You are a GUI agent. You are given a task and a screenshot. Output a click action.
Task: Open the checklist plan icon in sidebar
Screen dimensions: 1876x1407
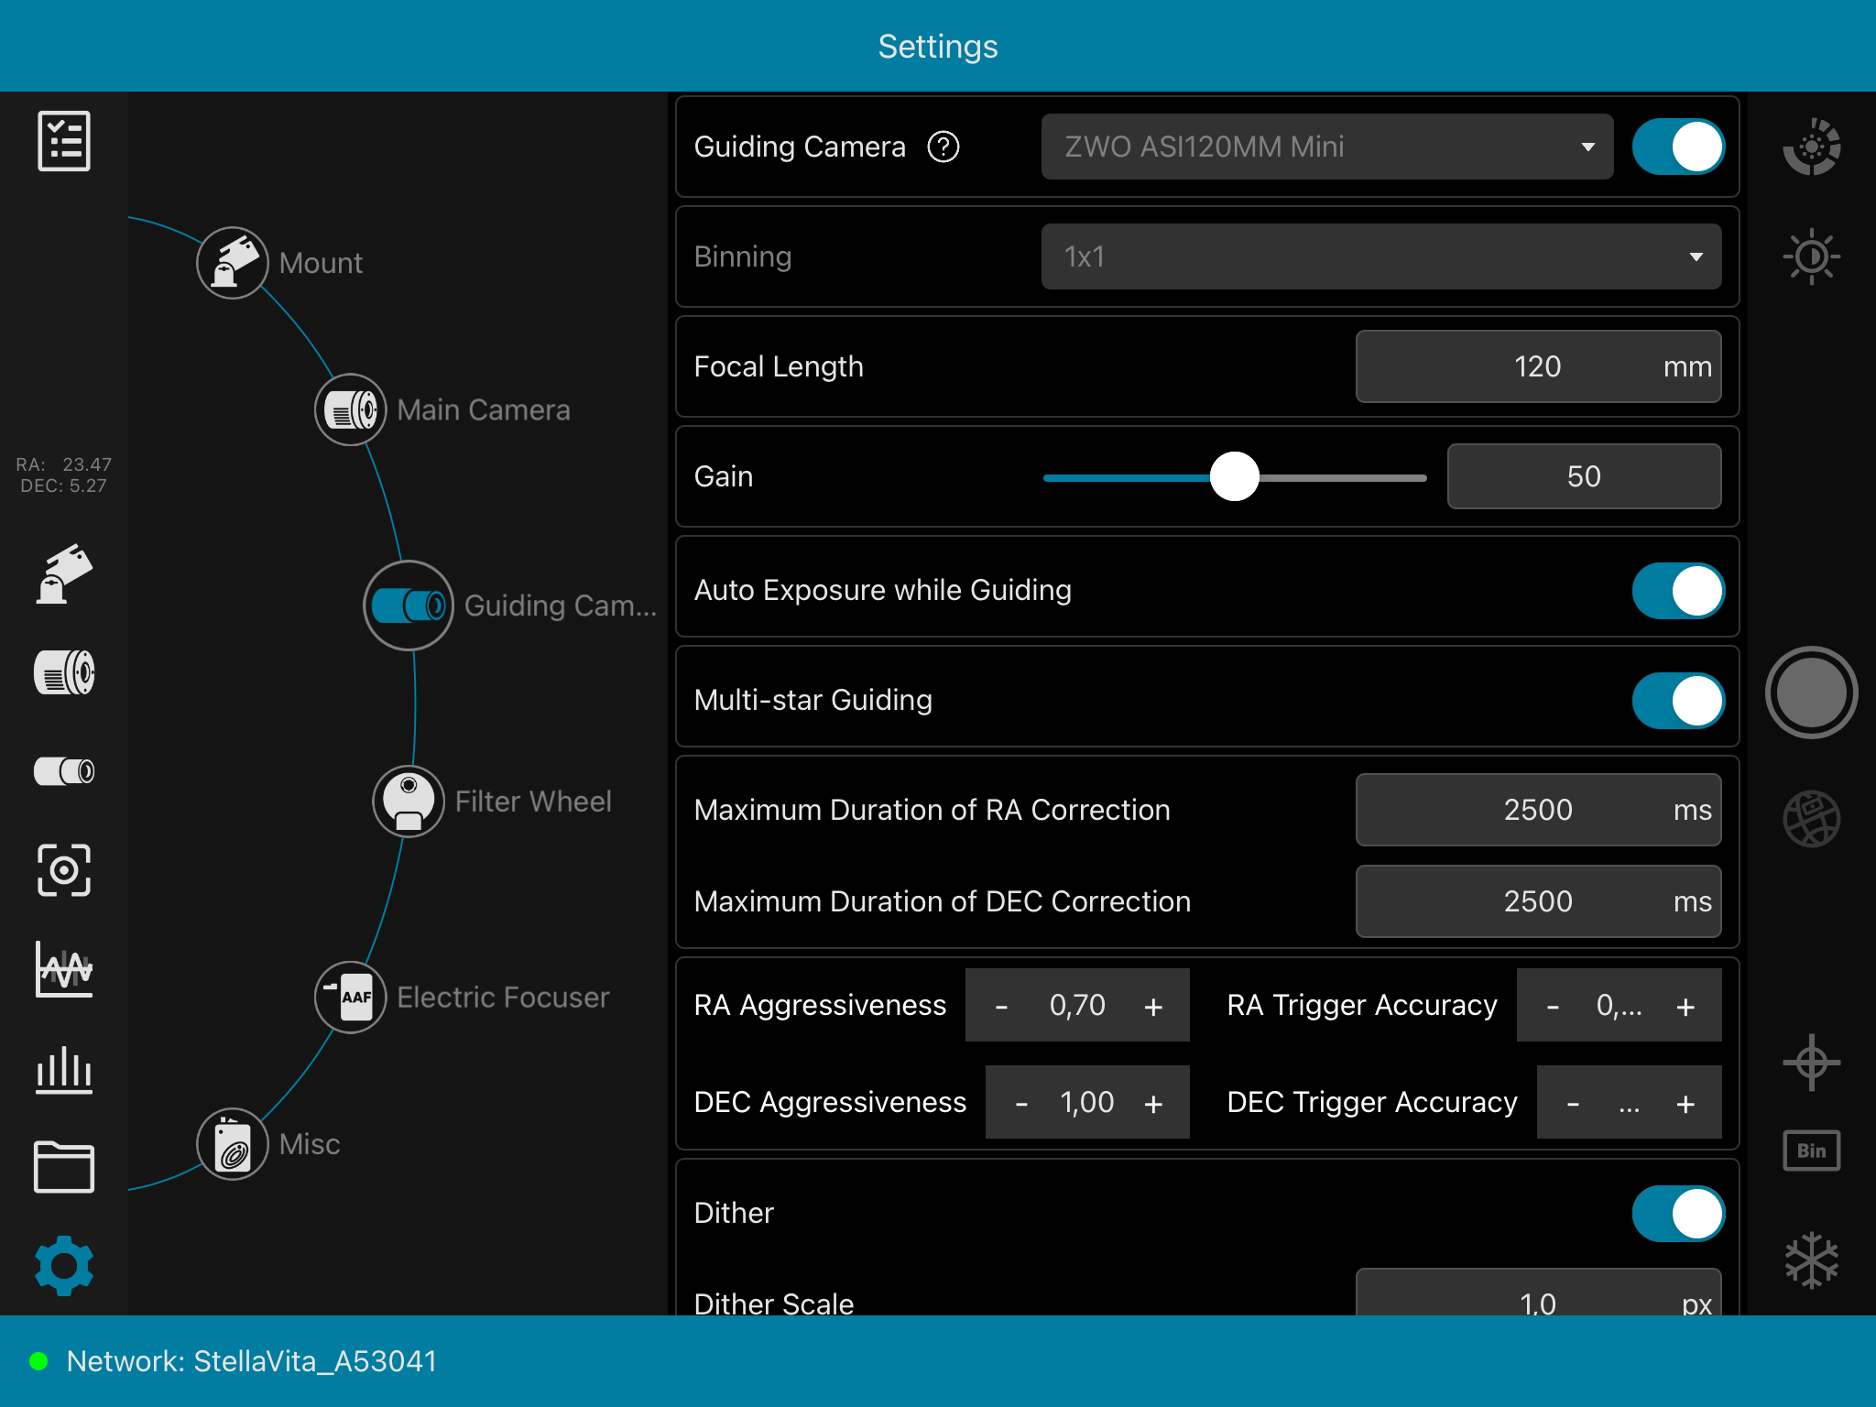[x=63, y=141]
